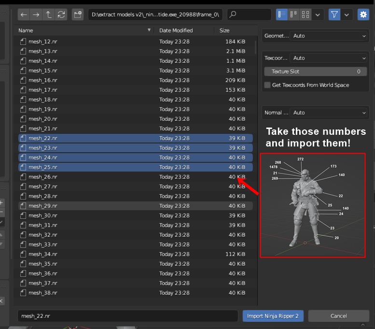Sort files by the Date Modified column
Image resolution: width=375 pixels, height=329 pixels.
point(176,30)
